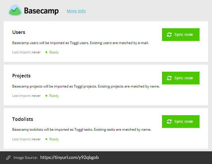Click the Ready status text under Todolists
212x164 pixels.
[x=54, y=139]
